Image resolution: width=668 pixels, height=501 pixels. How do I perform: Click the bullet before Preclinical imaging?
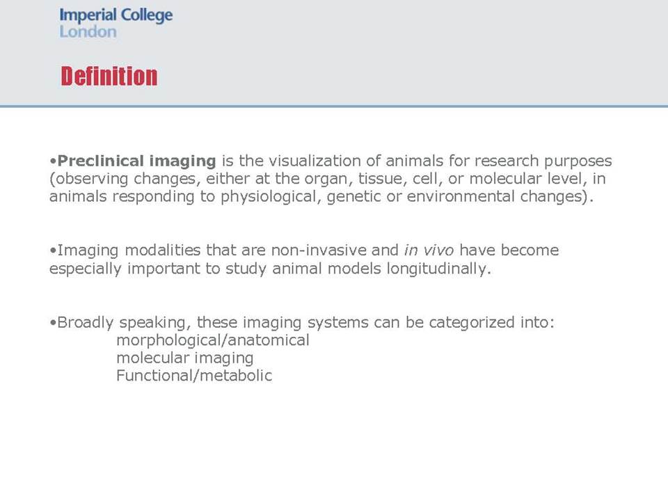[53, 161]
